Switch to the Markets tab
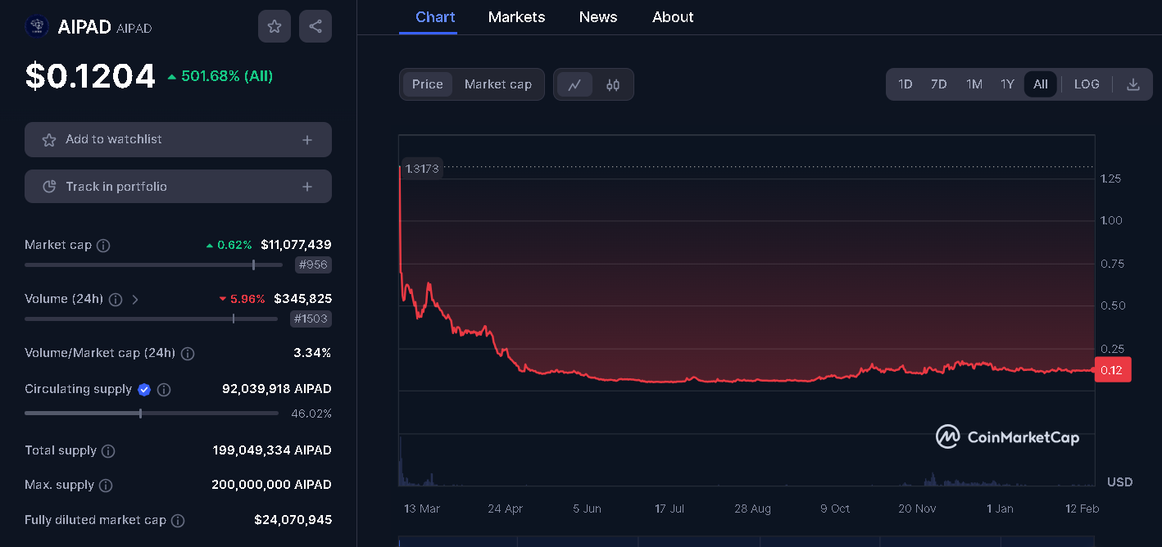1162x547 pixels. (516, 16)
